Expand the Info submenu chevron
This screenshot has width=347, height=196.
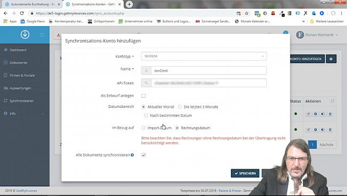[43, 114]
